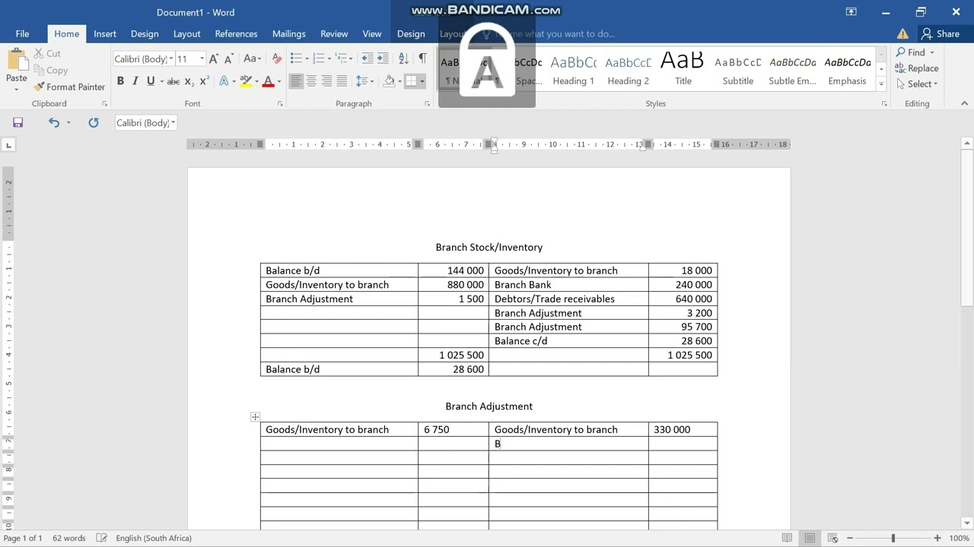974x547 pixels.
Task: Increase font size with Grow Font
Action: 214,58
